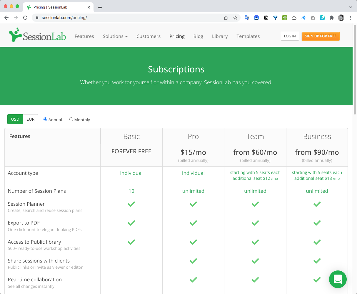Open the blue mountain extension icon
This screenshot has height=294, width=357.
point(256,18)
